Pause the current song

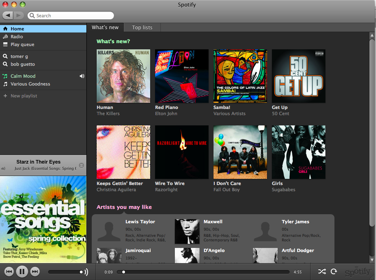pos(22,272)
